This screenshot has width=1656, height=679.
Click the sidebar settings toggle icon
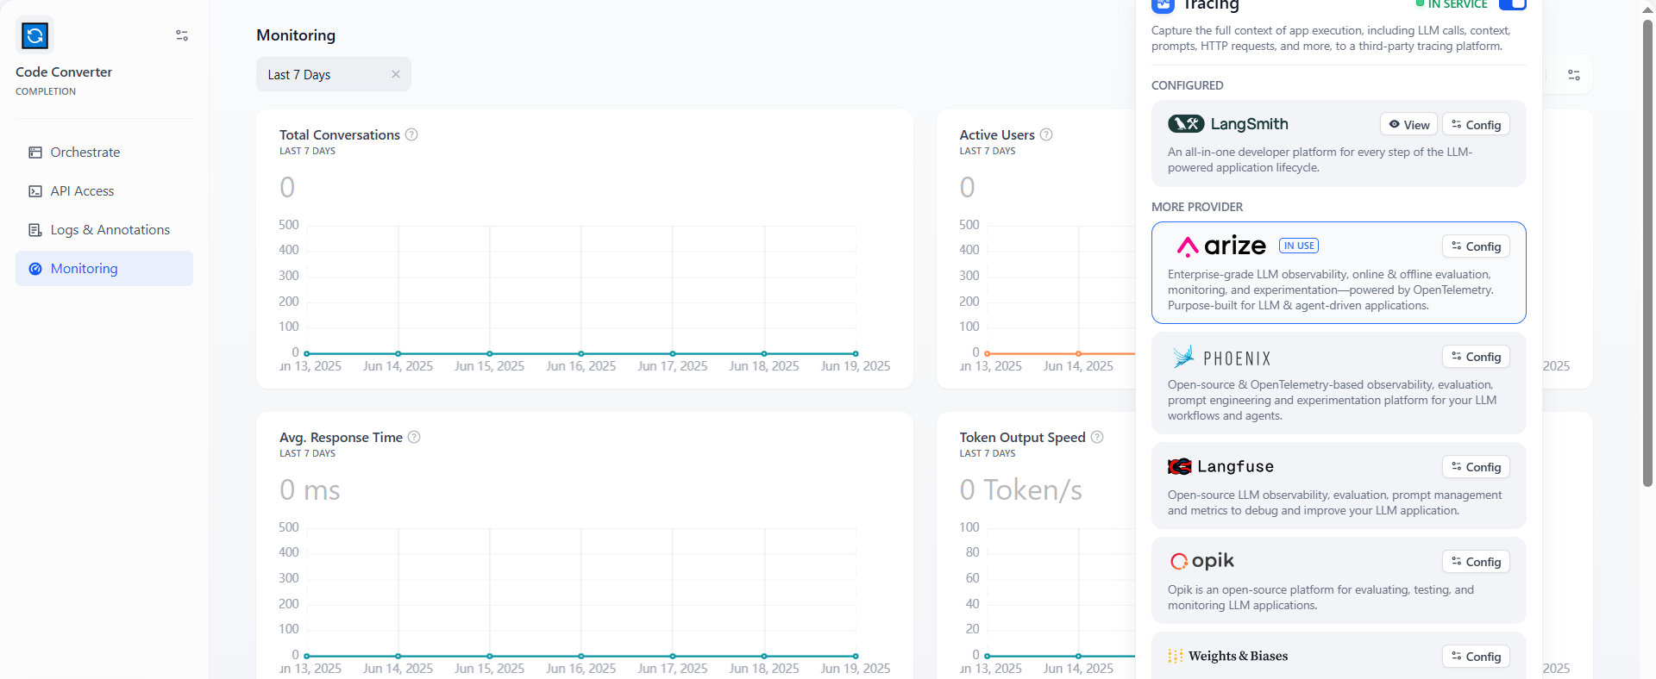click(x=182, y=35)
